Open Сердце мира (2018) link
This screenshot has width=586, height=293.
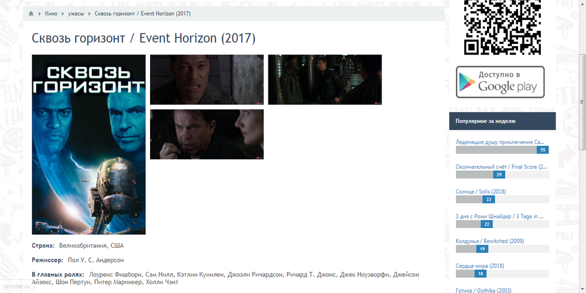[x=480, y=265]
